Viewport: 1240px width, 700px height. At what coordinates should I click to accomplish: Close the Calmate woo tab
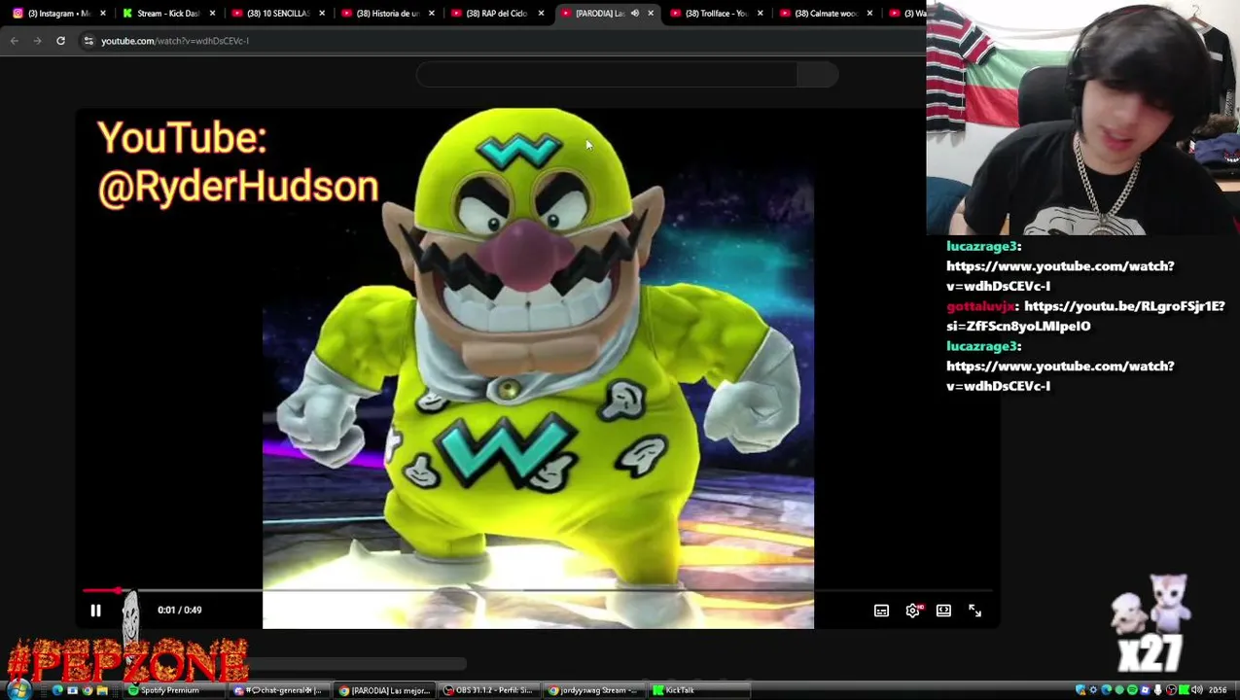coord(869,13)
